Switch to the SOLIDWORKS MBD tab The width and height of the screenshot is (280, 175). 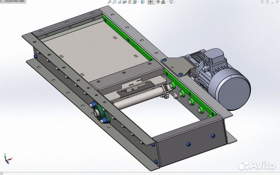[15, 2]
